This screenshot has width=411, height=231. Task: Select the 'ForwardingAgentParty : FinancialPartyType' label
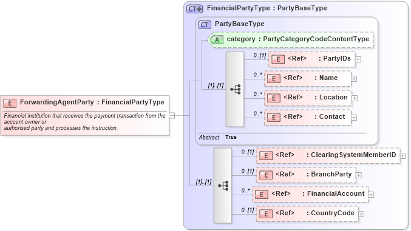(x=92, y=102)
